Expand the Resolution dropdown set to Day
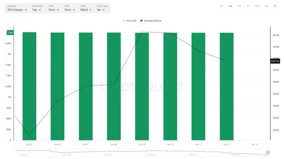 click(x=37, y=10)
